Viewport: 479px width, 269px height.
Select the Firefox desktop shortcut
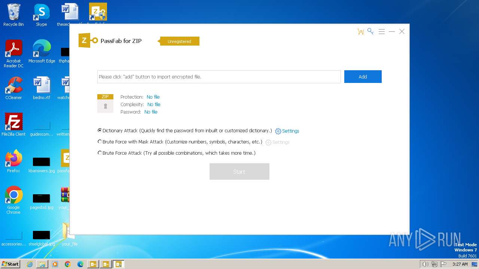tap(13, 162)
